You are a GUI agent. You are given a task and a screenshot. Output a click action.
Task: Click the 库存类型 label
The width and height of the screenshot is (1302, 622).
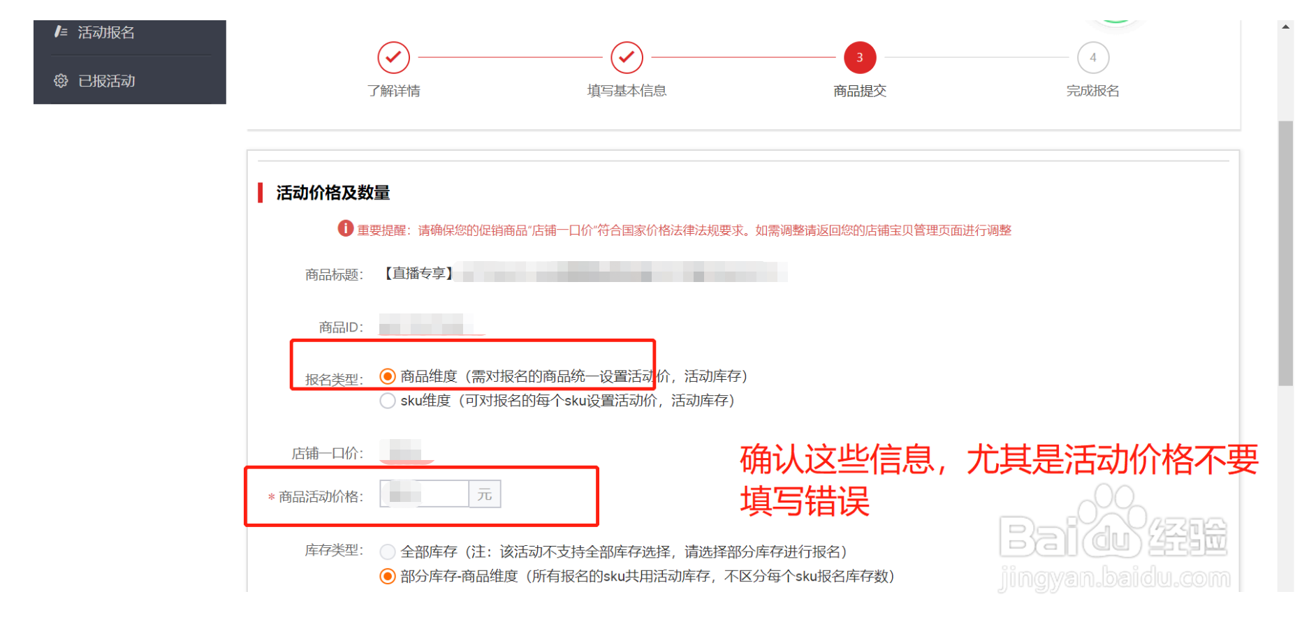334,551
